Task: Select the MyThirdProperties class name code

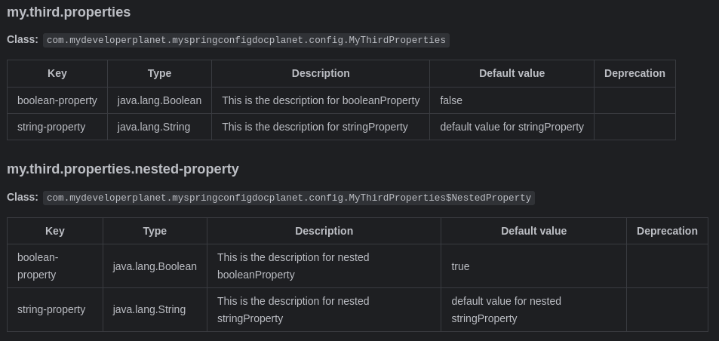Action: click(x=246, y=40)
